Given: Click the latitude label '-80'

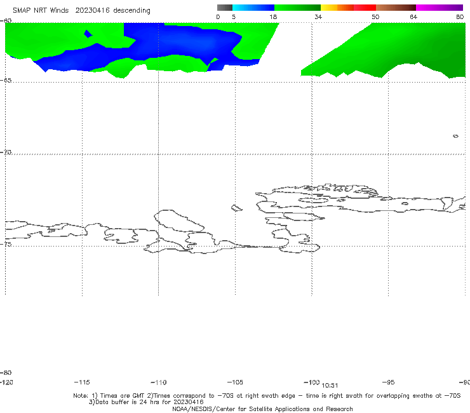Looking at the screenshot, I should 6,372.
